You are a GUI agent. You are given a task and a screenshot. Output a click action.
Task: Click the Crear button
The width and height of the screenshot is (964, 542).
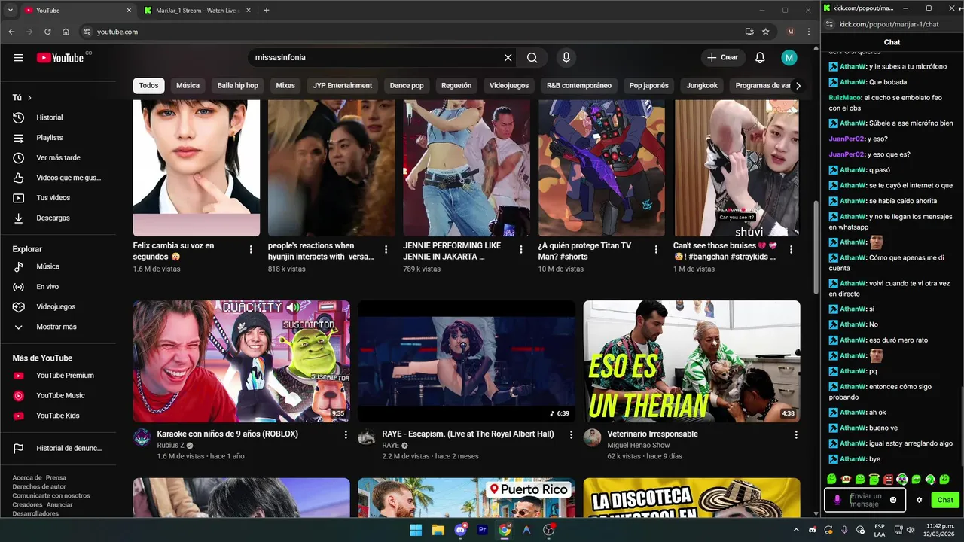(722, 58)
